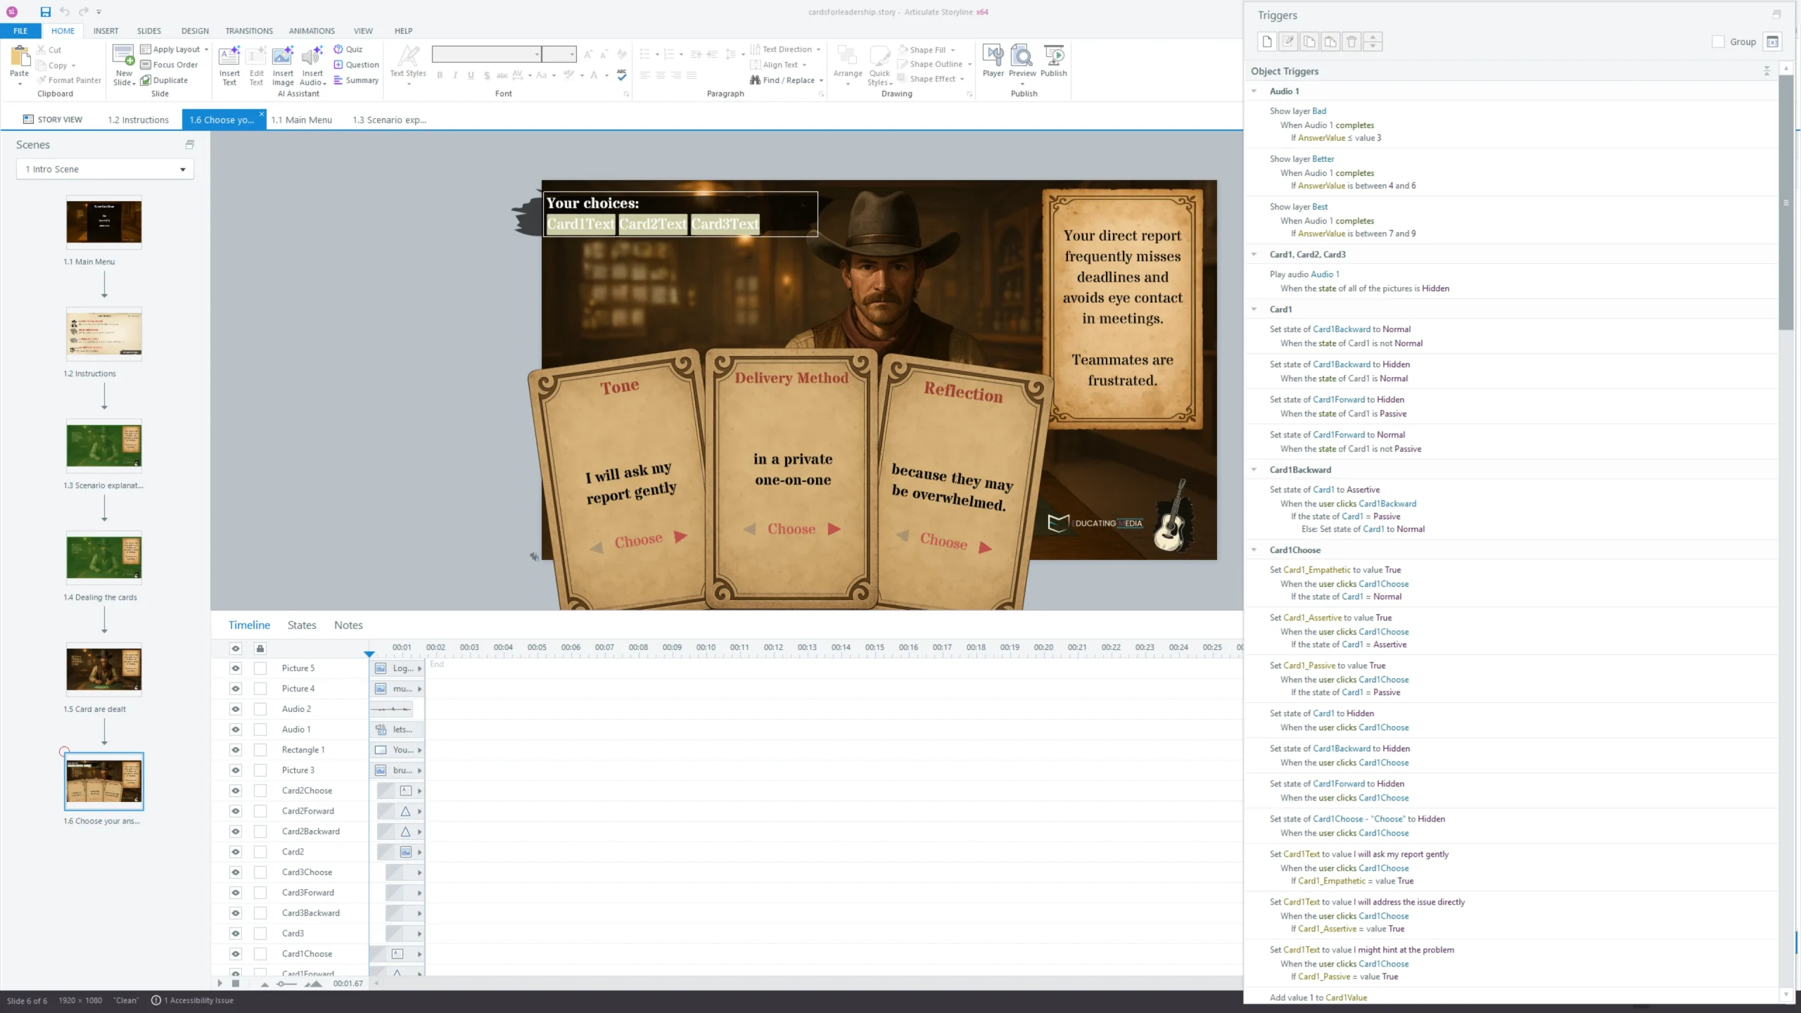Stop timeline playback with the square button
1801x1013 pixels.
coord(236,983)
